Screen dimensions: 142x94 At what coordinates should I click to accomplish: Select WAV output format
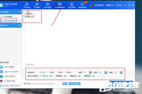(x=49, y=72)
